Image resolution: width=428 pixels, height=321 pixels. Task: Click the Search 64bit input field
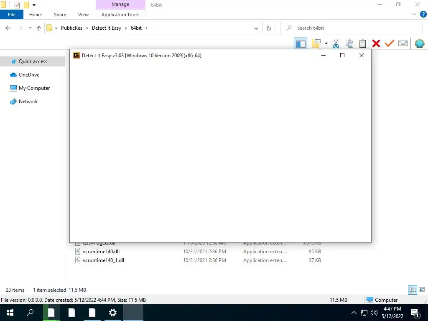pos(351,28)
